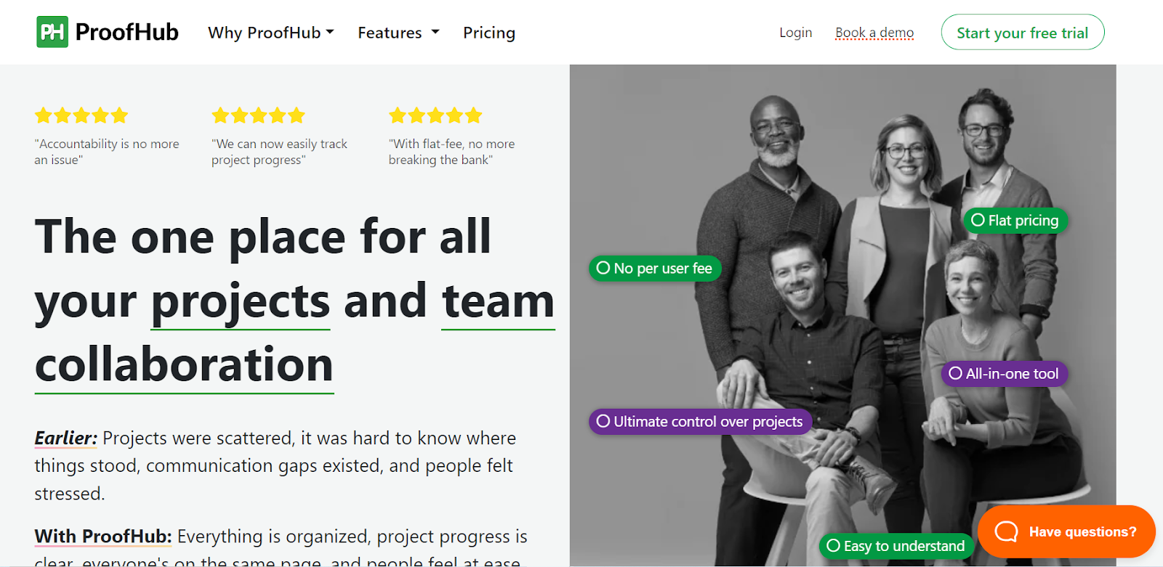Click stars above "With flat-fee" review
Image resolution: width=1163 pixels, height=567 pixels.
coord(435,115)
